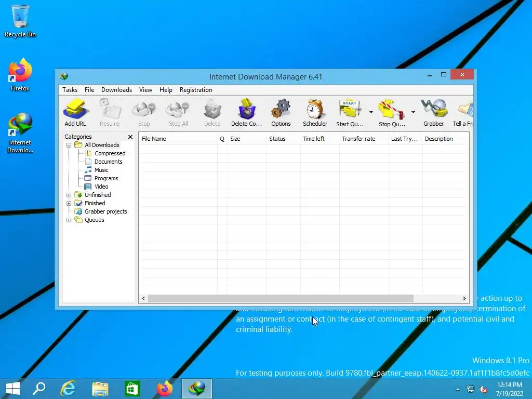Click the horizontal scrollbar left arrow
This screenshot has width=532, height=399.
point(143,299)
